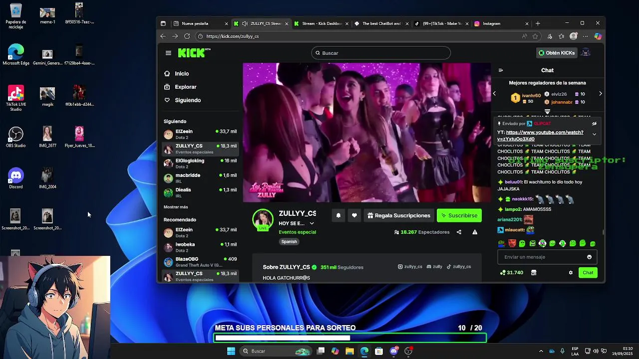Toggle notification bell for ZULLYY_CS
The width and height of the screenshot is (639, 359).
(338, 215)
